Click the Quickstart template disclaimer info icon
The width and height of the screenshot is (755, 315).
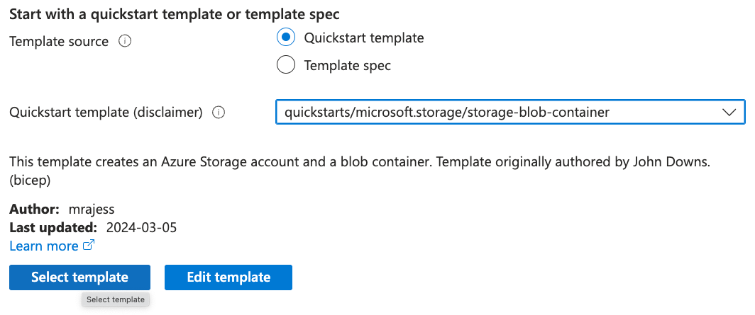pyautogui.click(x=219, y=112)
